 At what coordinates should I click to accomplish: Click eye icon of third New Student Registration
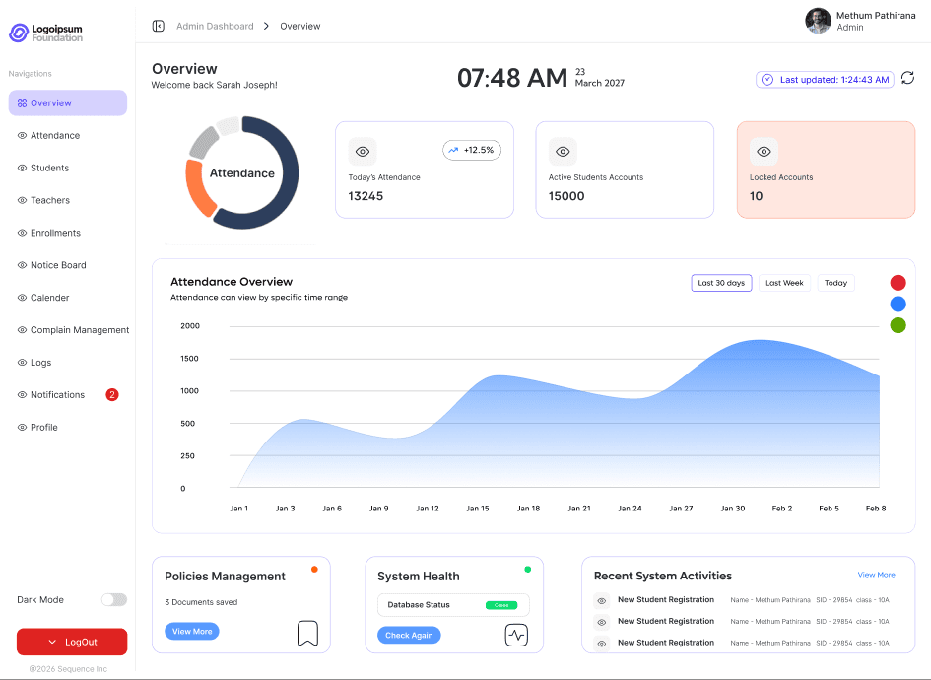tap(602, 644)
